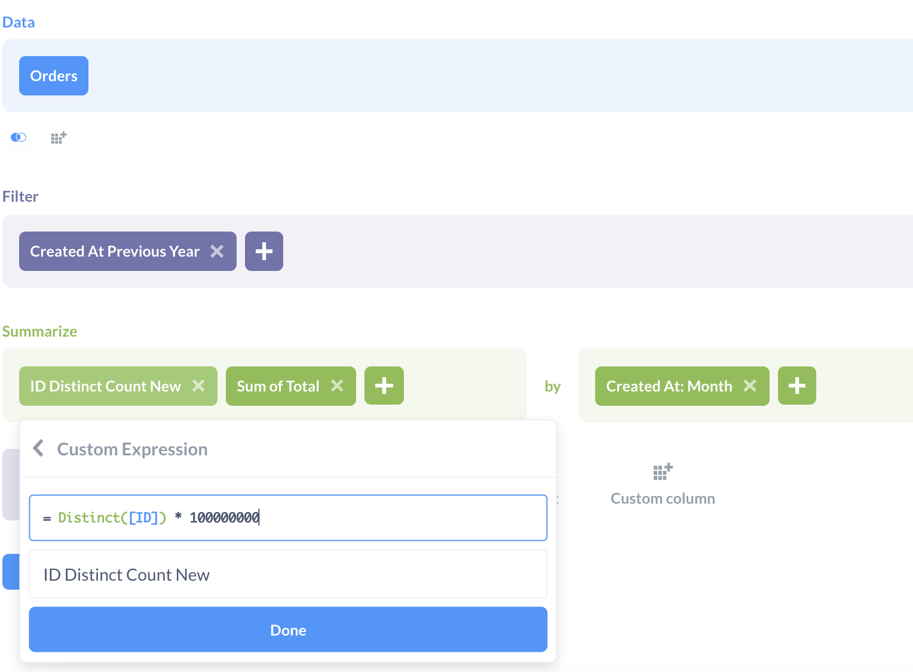Screen dimensions: 913x672
Task: Remove ID Distinct Count New aggregation
Action: [198, 386]
